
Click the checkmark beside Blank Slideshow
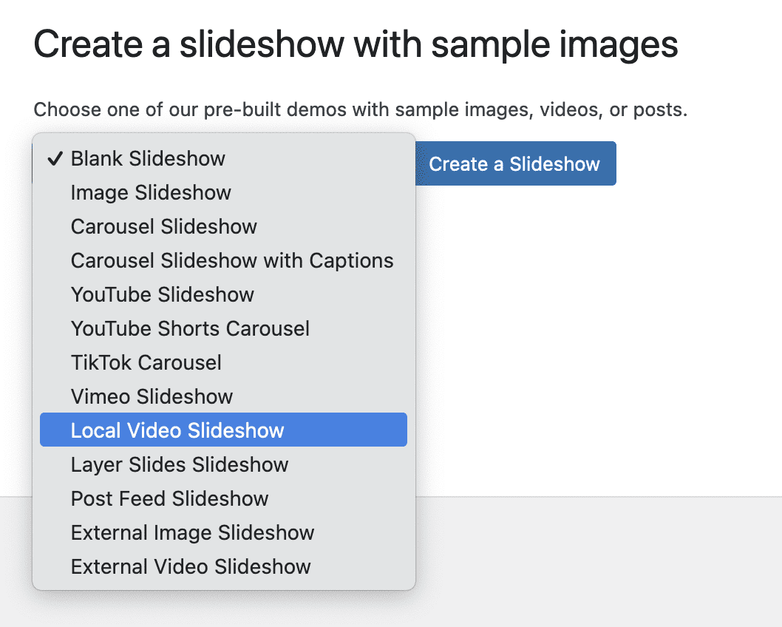point(55,158)
